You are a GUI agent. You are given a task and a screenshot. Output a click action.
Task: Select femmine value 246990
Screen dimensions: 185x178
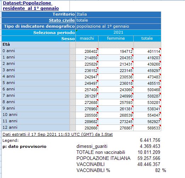click(x=116, y=96)
